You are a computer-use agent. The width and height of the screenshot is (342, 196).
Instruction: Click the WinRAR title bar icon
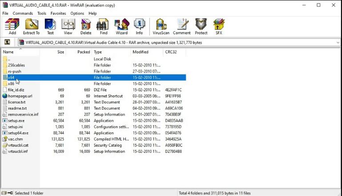[5, 5]
